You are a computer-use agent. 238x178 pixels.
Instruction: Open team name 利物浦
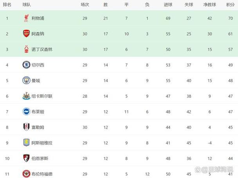click(38, 18)
